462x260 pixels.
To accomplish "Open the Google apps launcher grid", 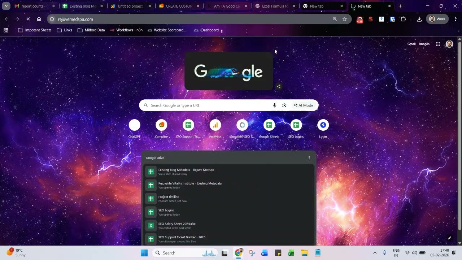I will point(438,44).
